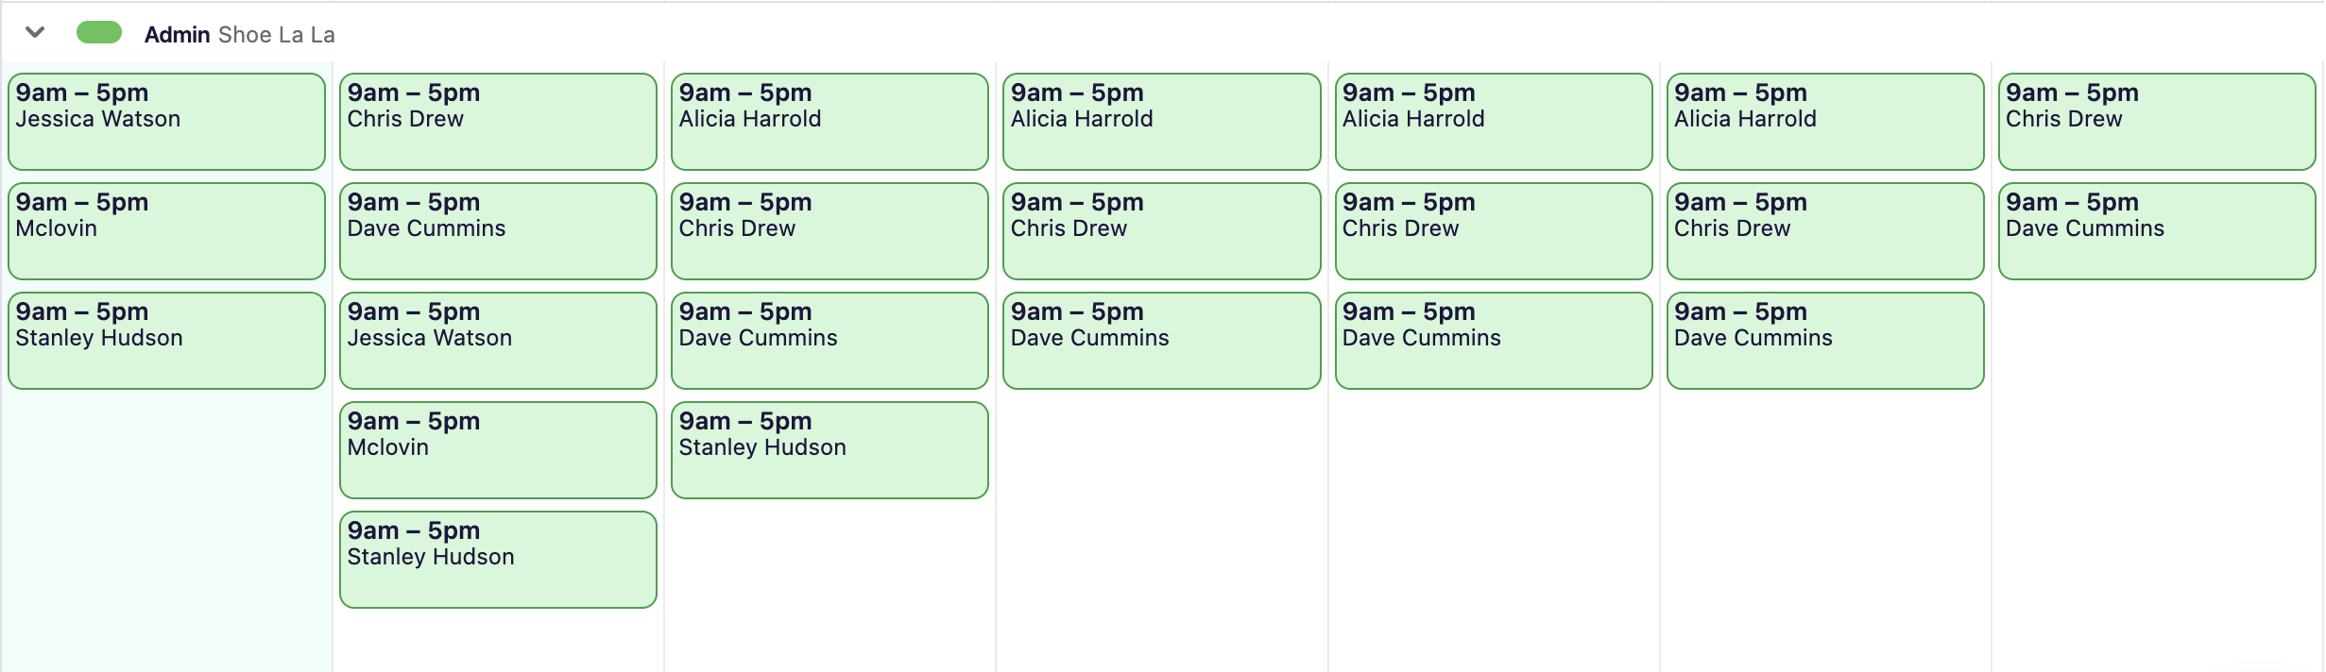2326x672 pixels.
Task: Select the Admin Shoe La La label
Action: click(239, 35)
